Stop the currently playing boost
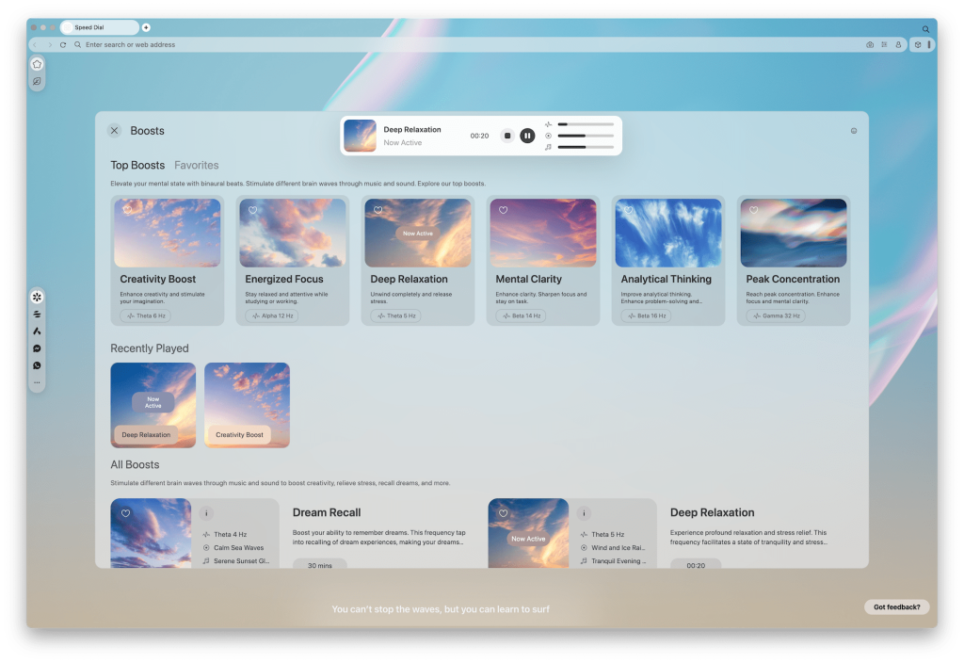This screenshot has height=663, width=964. pyautogui.click(x=506, y=136)
